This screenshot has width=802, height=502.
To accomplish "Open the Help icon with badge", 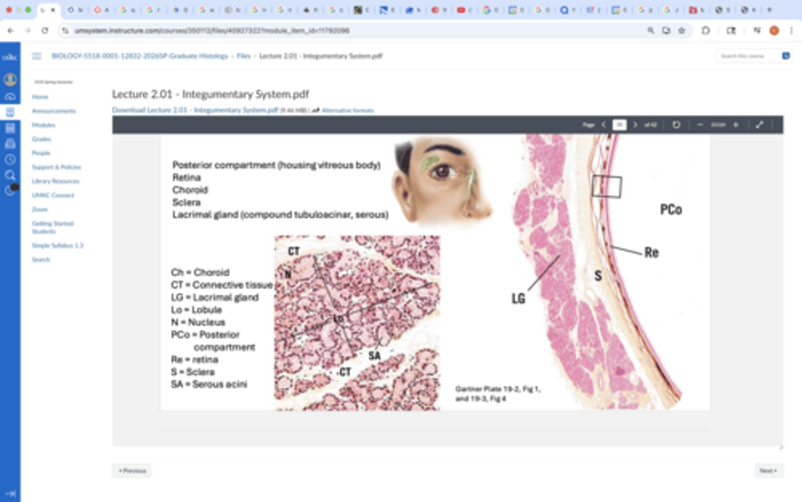I will tap(10, 190).
